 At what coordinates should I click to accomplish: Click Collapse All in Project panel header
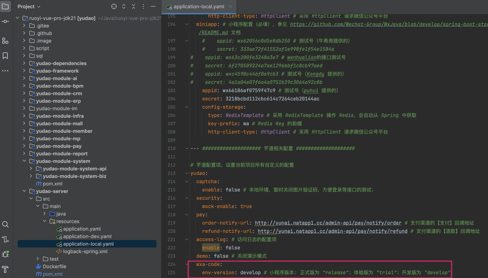[x=134, y=6]
